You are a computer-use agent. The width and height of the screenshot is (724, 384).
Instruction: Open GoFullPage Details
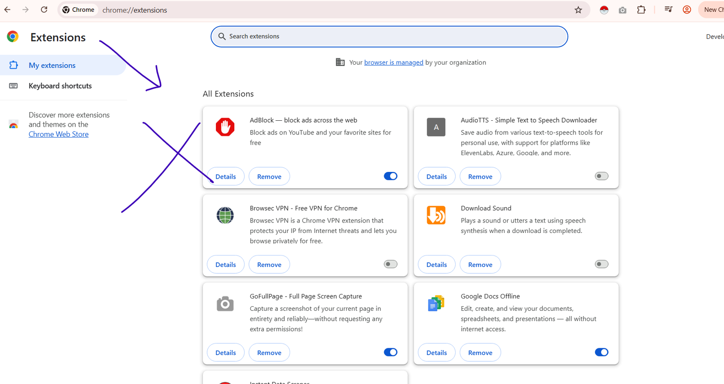click(x=226, y=353)
